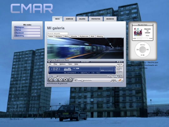Go to the GALERIA tab
Screen dimensions: 169x127
coord(82,19)
